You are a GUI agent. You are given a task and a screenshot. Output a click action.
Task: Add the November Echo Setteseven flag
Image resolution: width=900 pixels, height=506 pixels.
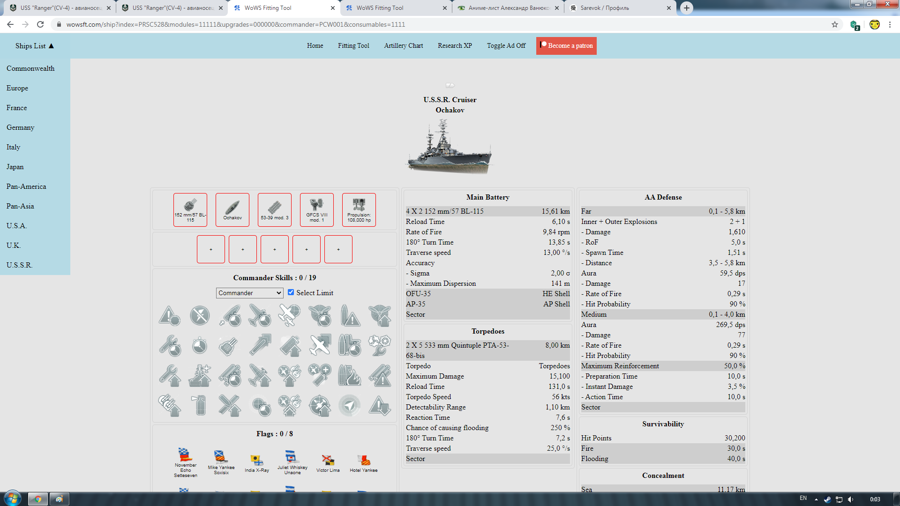tap(186, 462)
